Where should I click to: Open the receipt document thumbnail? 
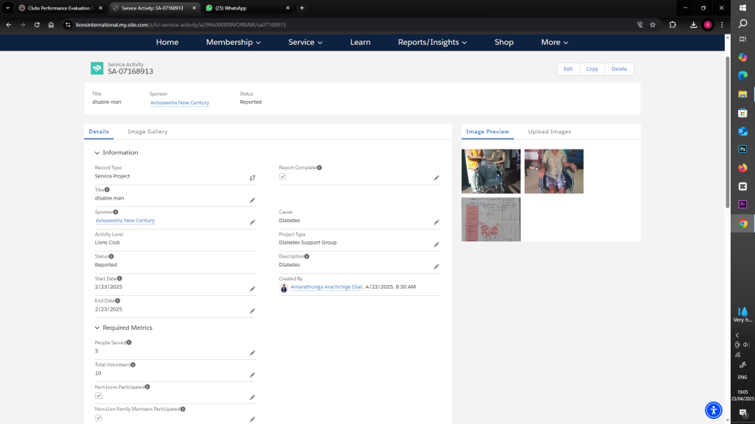pos(490,219)
